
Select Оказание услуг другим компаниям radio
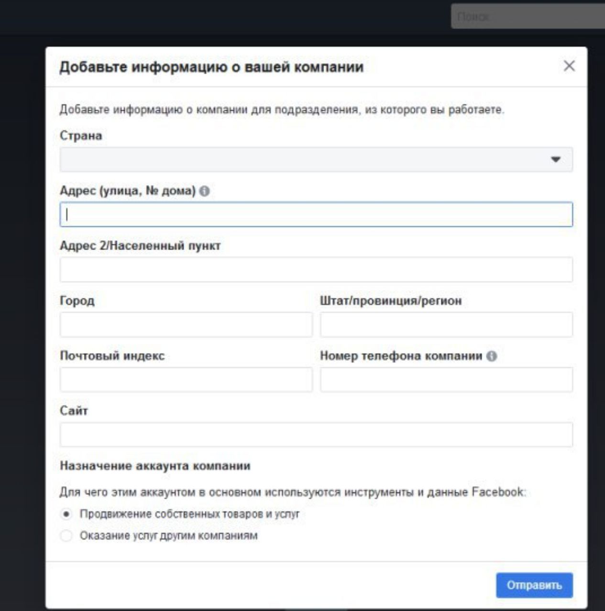[66, 536]
